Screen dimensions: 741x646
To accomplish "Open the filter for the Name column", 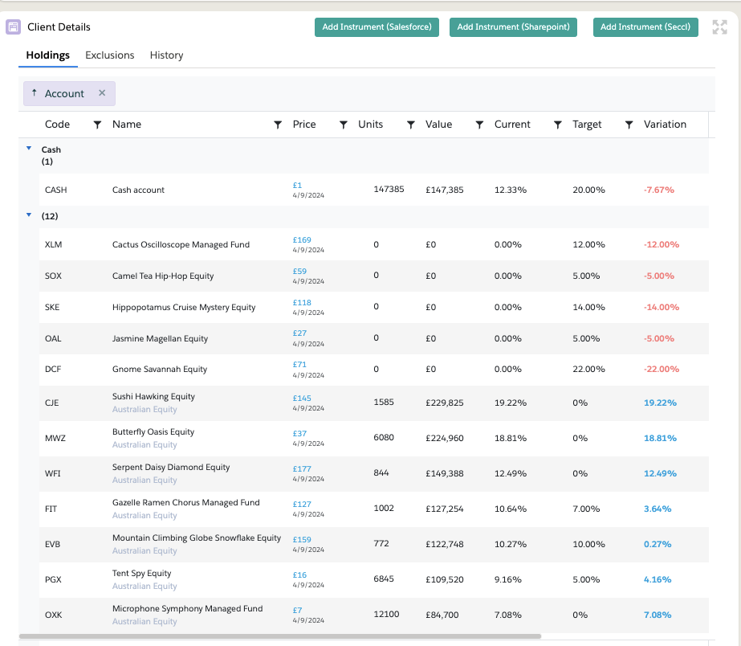I will point(278,125).
